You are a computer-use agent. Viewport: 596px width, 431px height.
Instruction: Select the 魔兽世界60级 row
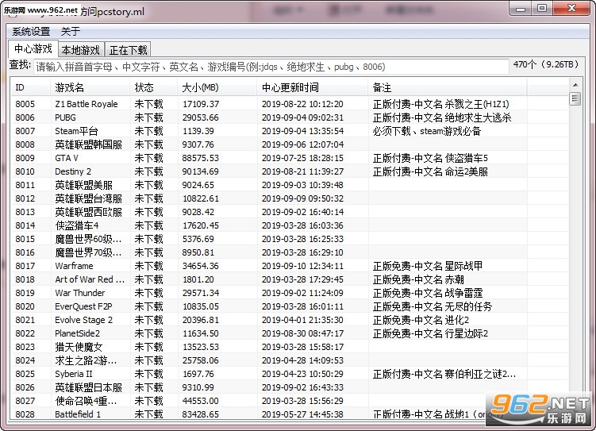pyautogui.click(x=290, y=239)
